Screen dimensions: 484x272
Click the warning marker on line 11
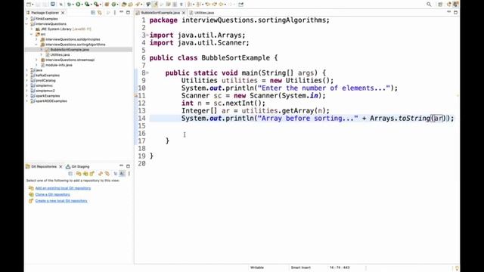click(136, 96)
